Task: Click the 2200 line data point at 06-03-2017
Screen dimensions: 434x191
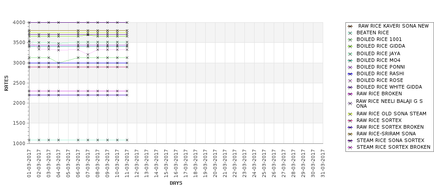Action: coord(78,95)
